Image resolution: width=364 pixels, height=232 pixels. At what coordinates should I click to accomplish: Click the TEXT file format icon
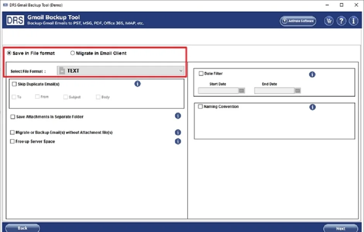62,71
